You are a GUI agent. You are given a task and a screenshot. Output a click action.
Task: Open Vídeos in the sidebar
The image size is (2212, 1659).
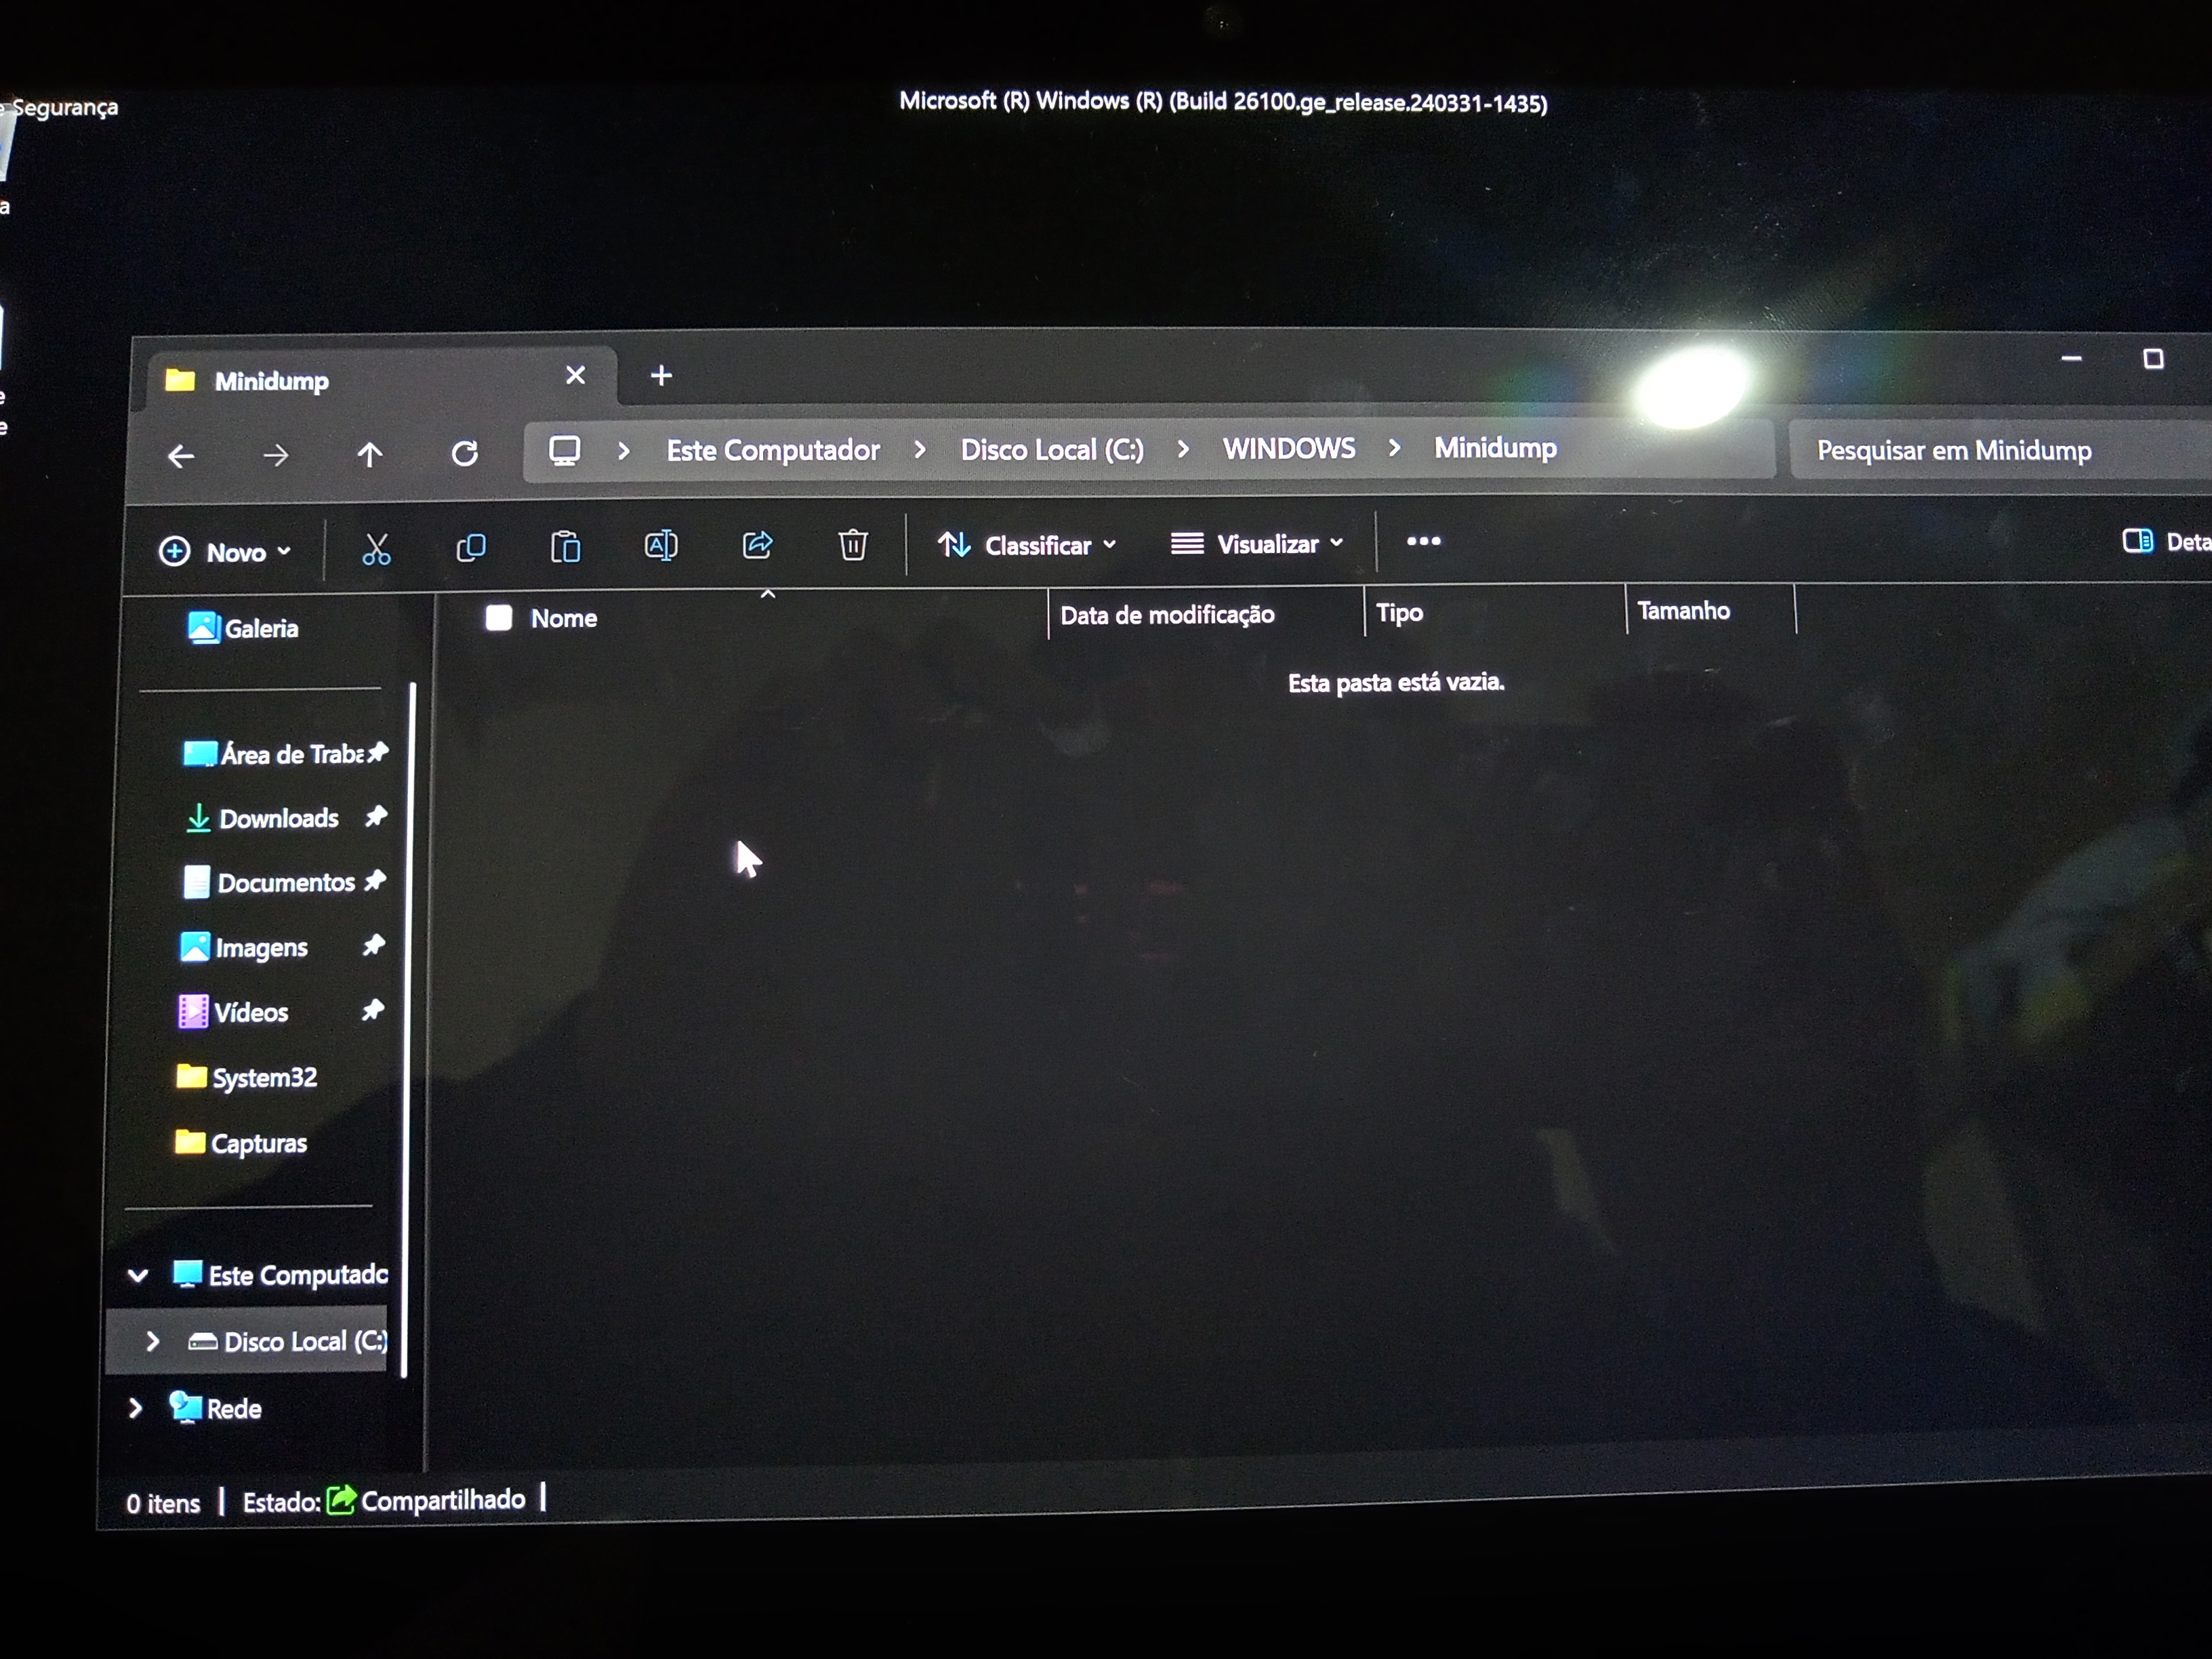tap(233, 1012)
